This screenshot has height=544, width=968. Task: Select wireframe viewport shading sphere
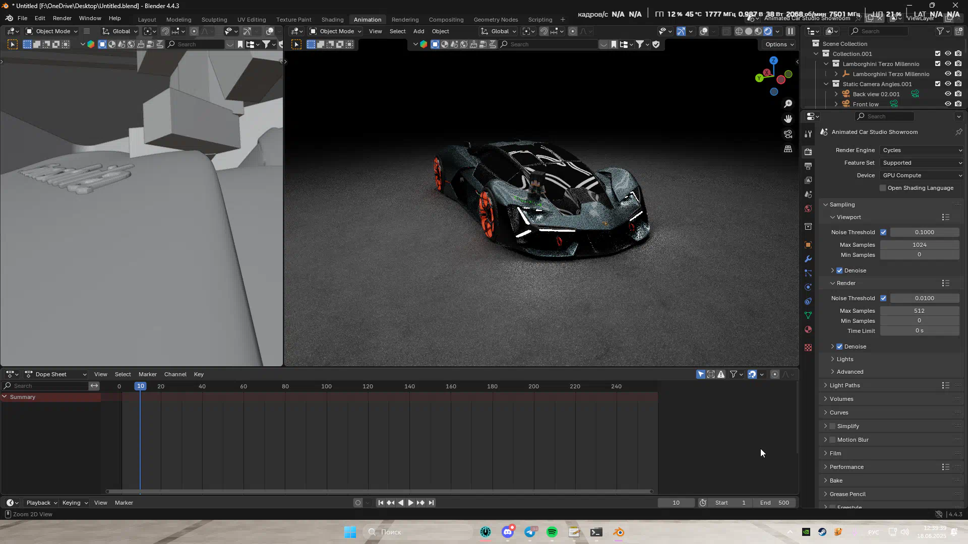coord(739,31)
